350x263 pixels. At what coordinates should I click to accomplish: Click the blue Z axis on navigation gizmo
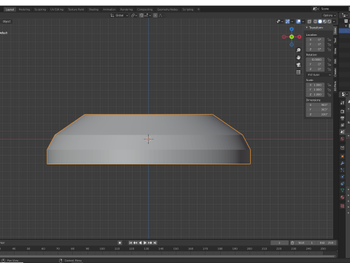point(292,29)
